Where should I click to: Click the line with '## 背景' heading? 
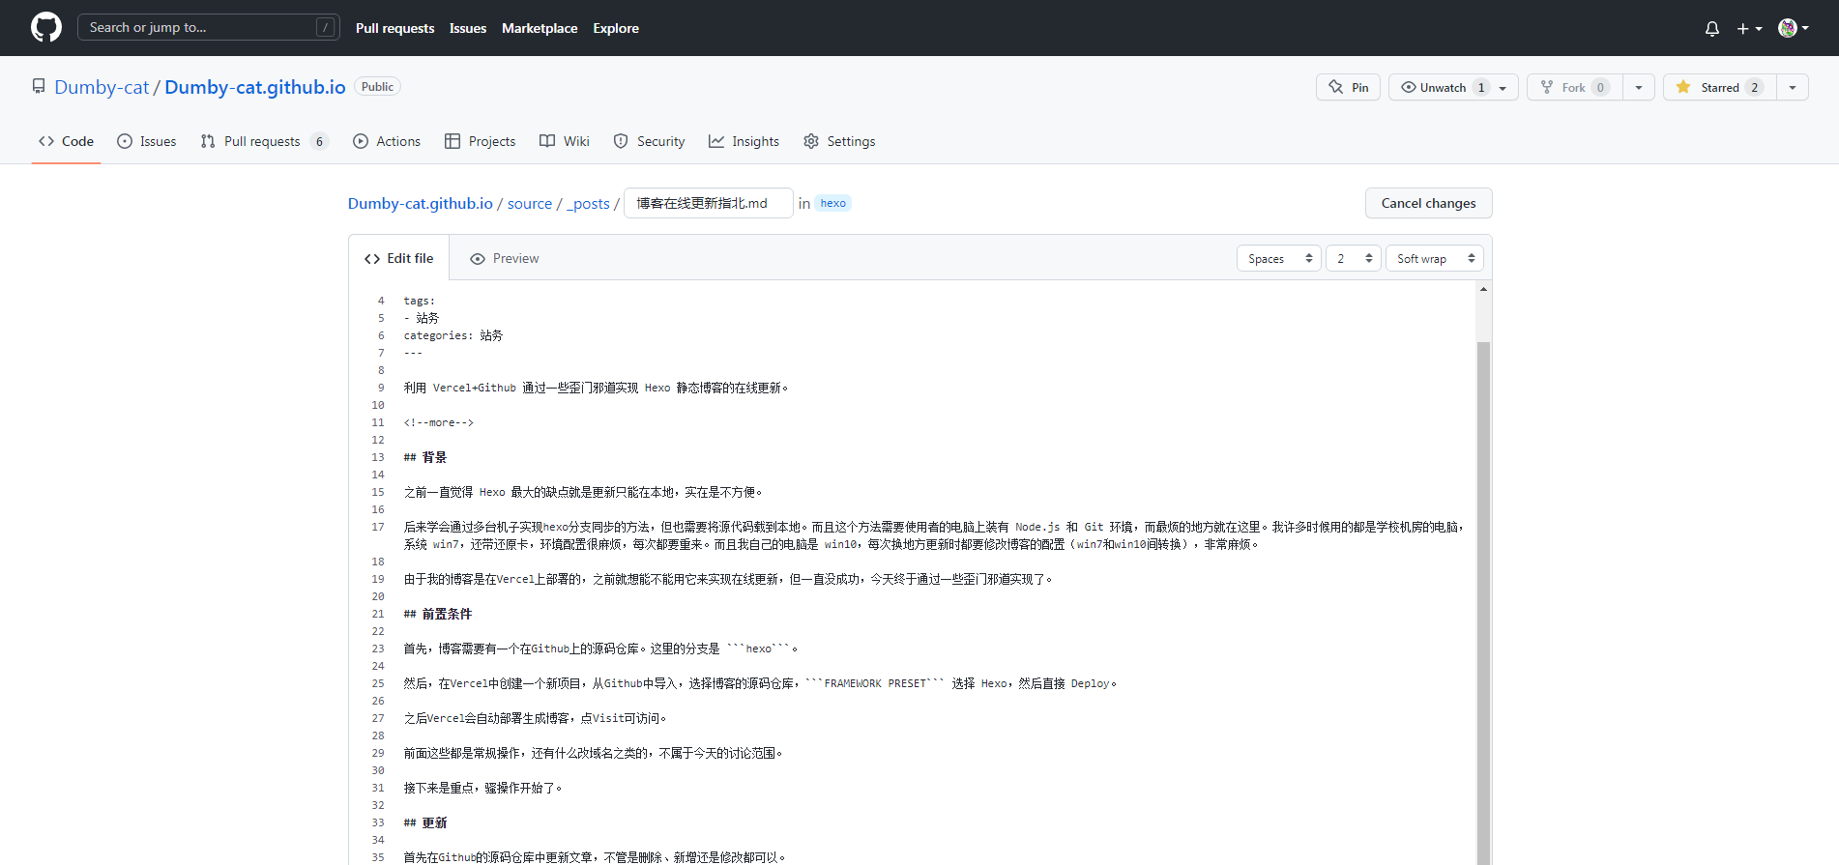pos(425,457)
